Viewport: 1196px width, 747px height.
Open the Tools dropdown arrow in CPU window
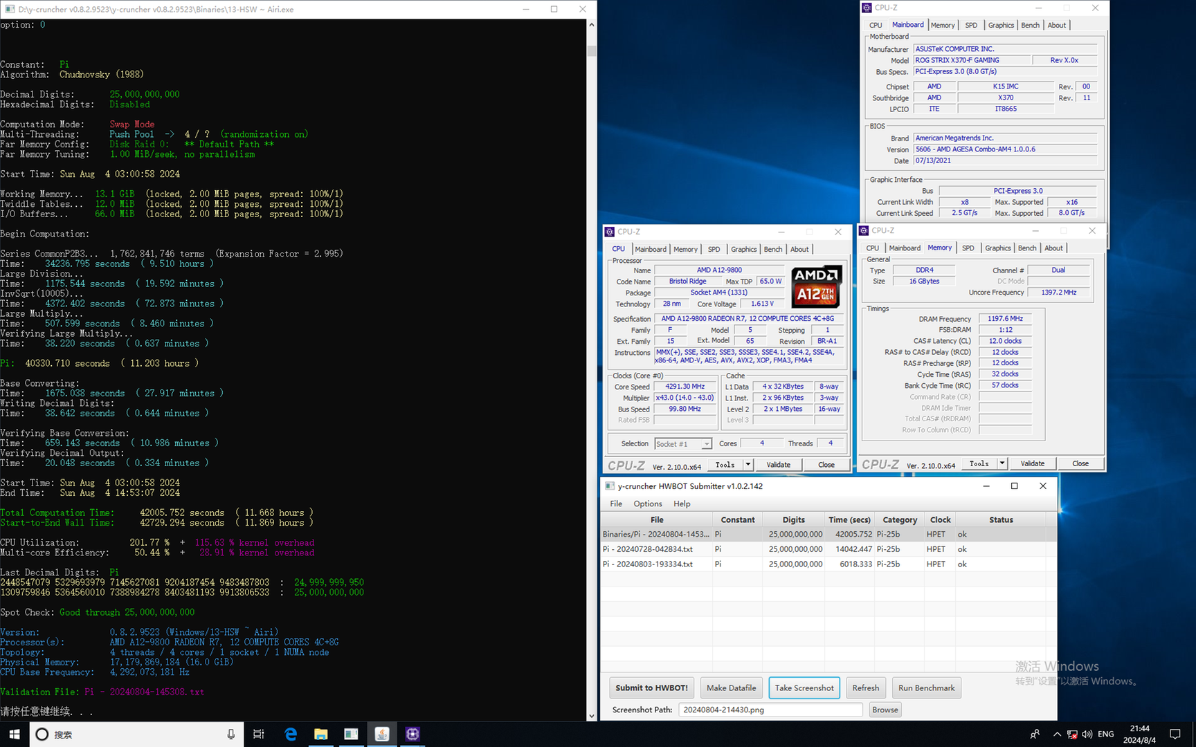tap(748, 465)
